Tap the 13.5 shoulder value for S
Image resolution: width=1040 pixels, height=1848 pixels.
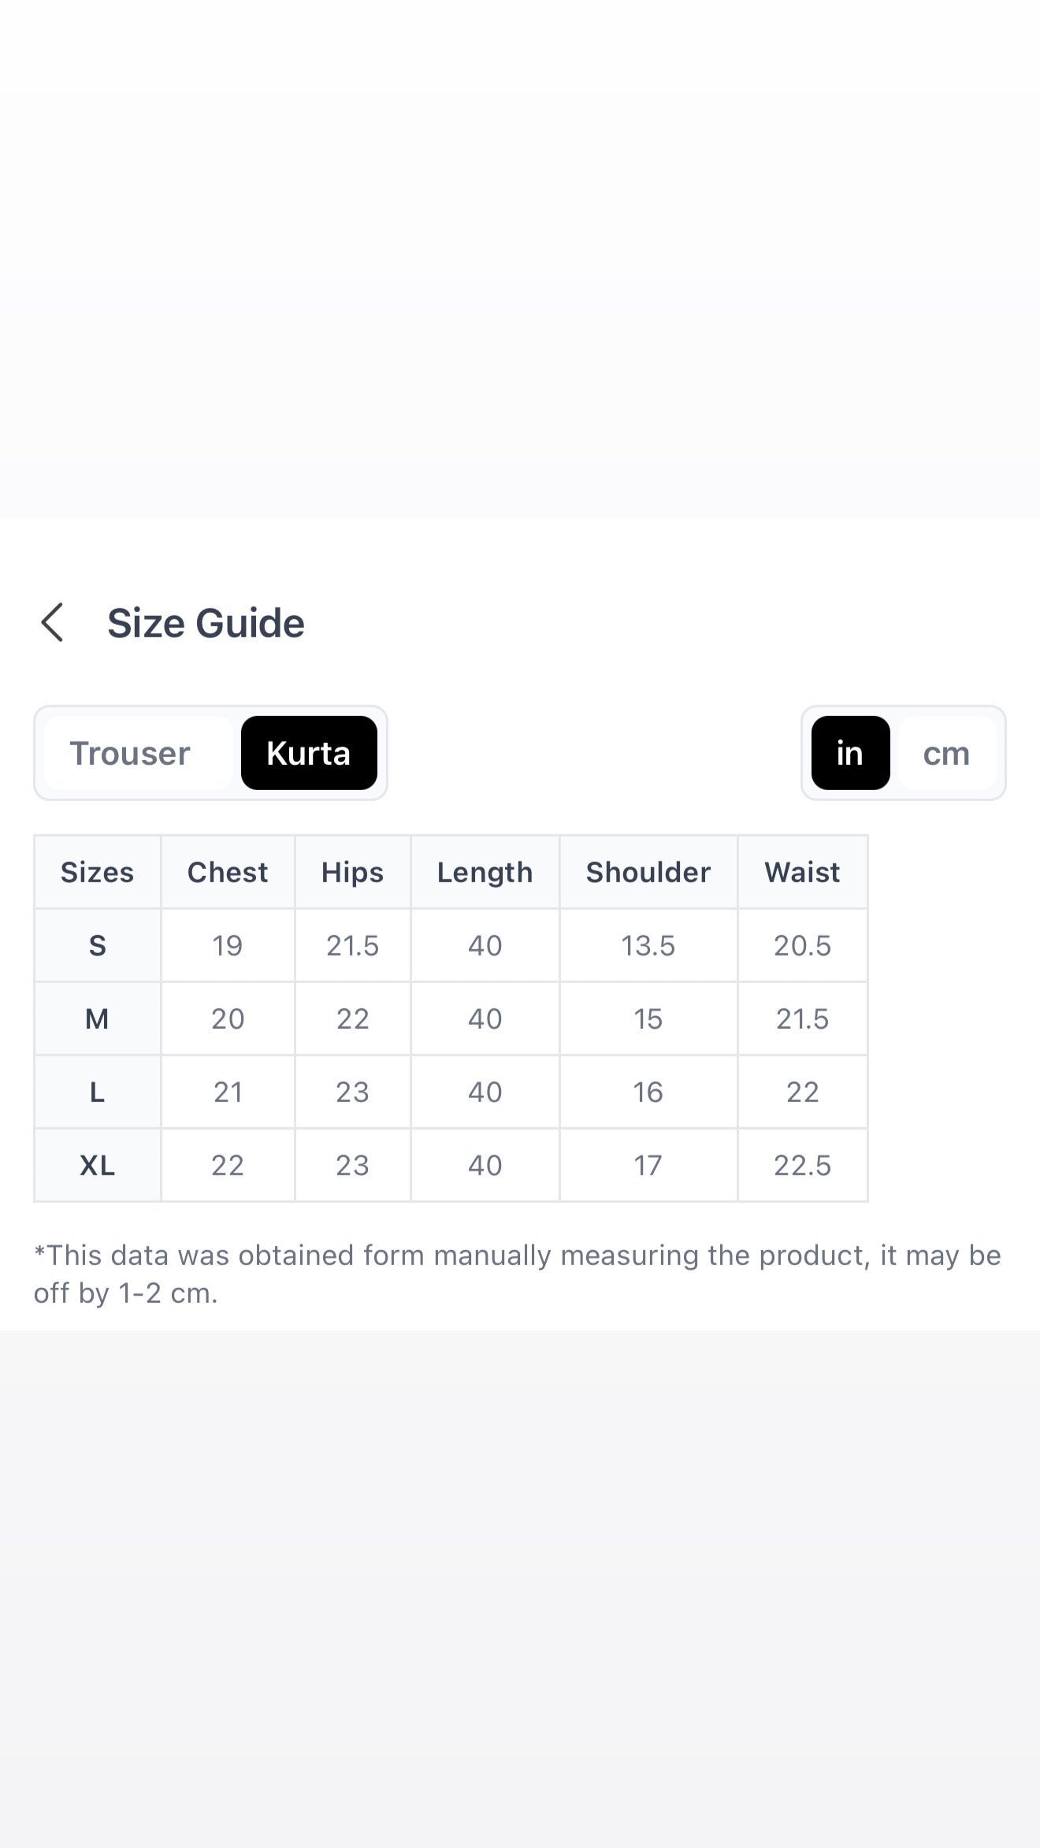pos(648,945)
